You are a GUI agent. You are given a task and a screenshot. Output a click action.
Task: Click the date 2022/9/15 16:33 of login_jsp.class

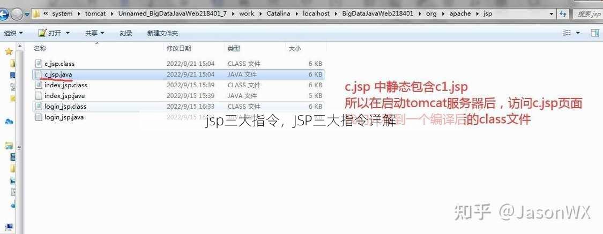(190, 107)
